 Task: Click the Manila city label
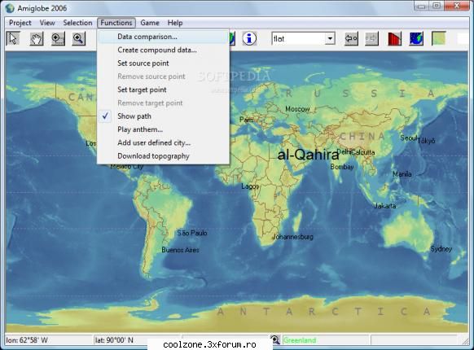[x=402, y=174]
